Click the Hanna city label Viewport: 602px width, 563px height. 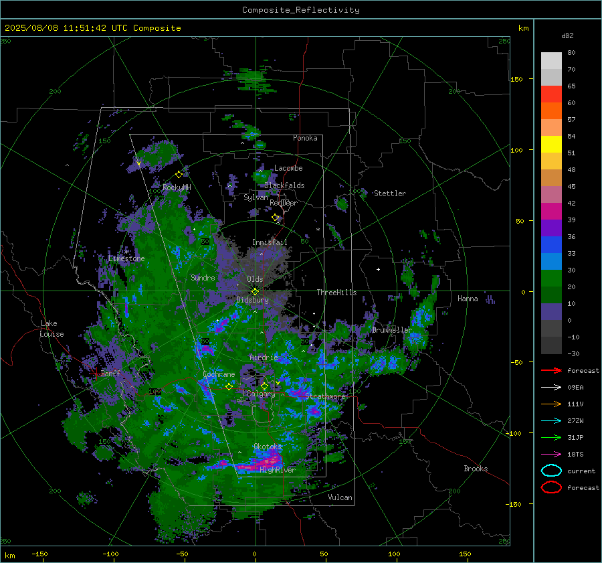pyautogui.click(x=468, y=299)
